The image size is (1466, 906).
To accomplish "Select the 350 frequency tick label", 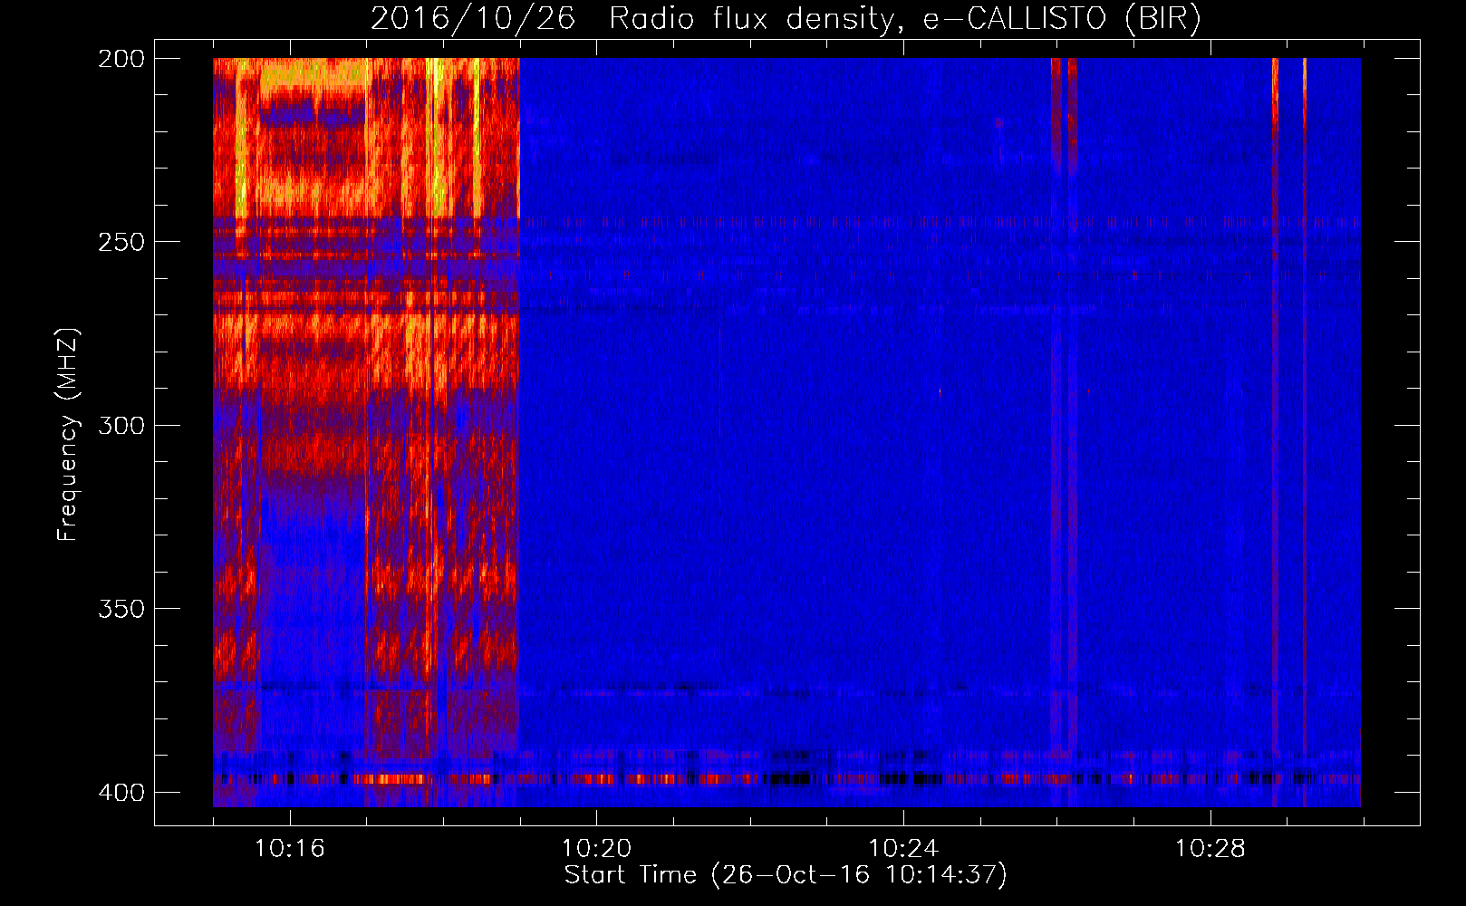I will tap(121, 608).
